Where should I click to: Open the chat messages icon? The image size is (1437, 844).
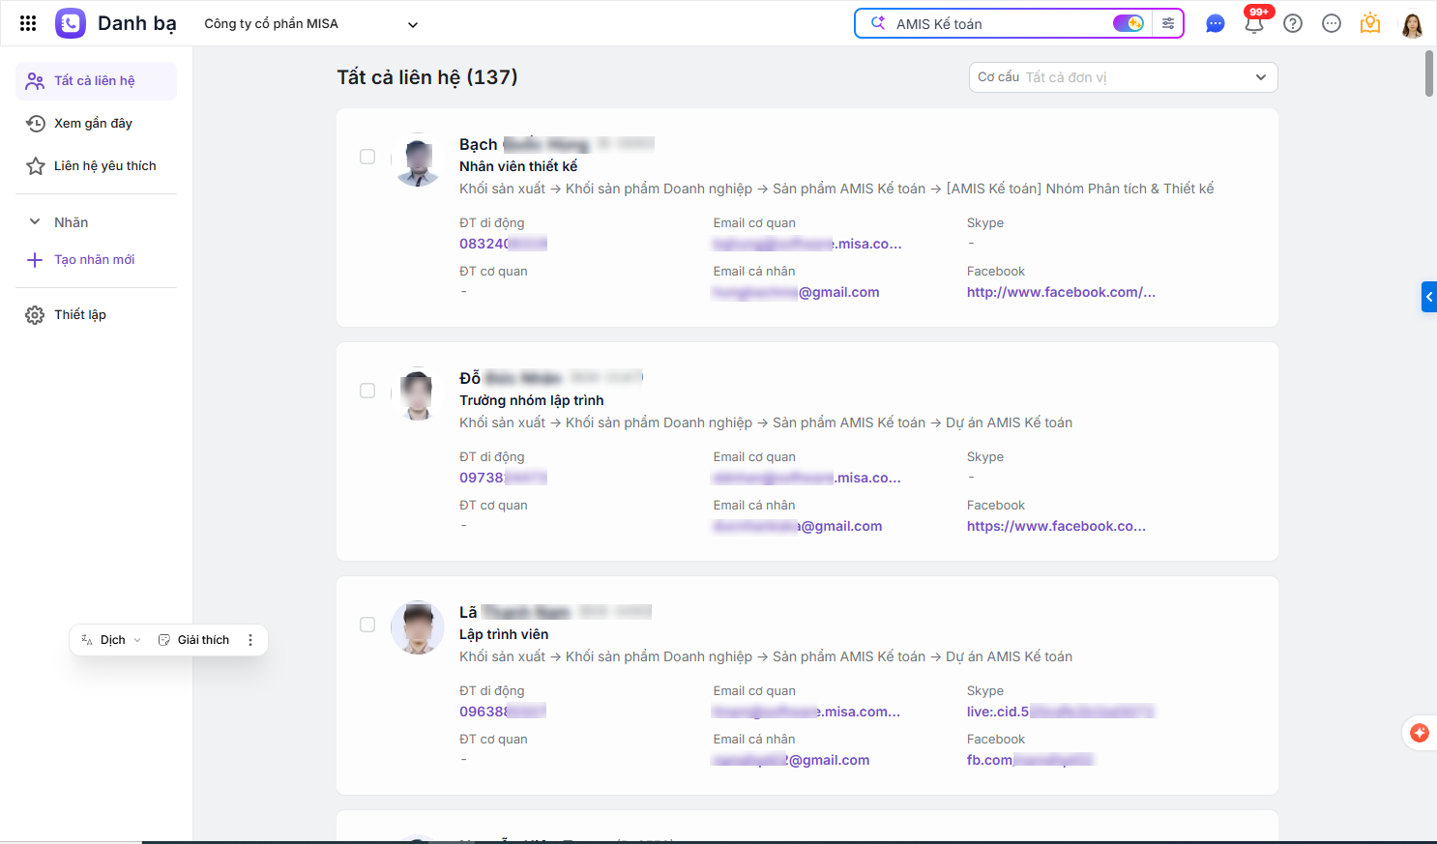pyautogui.click(x=1216, y=24)
